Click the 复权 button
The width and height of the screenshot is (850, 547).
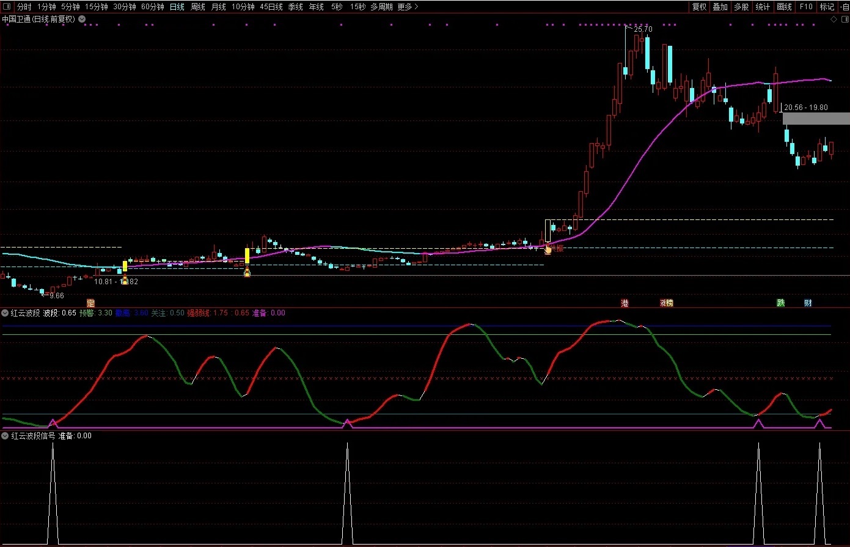click(x=699, y=7)
